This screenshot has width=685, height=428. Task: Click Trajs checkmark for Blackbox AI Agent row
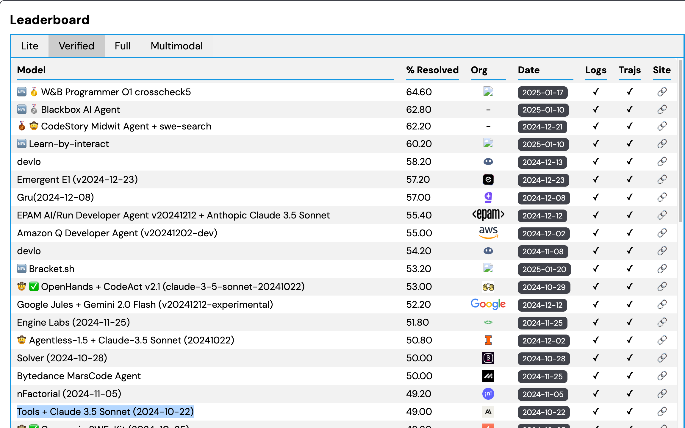[x=630, y=110]
